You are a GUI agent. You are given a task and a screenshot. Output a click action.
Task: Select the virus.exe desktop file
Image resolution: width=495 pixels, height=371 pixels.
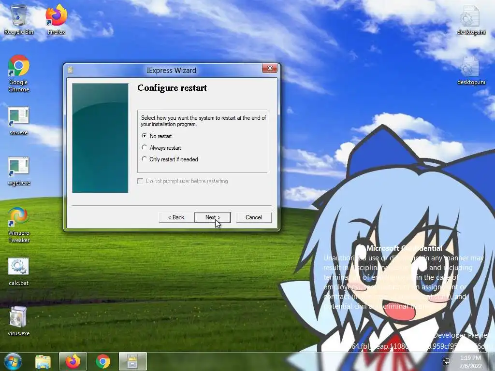(x=19, y=321)
